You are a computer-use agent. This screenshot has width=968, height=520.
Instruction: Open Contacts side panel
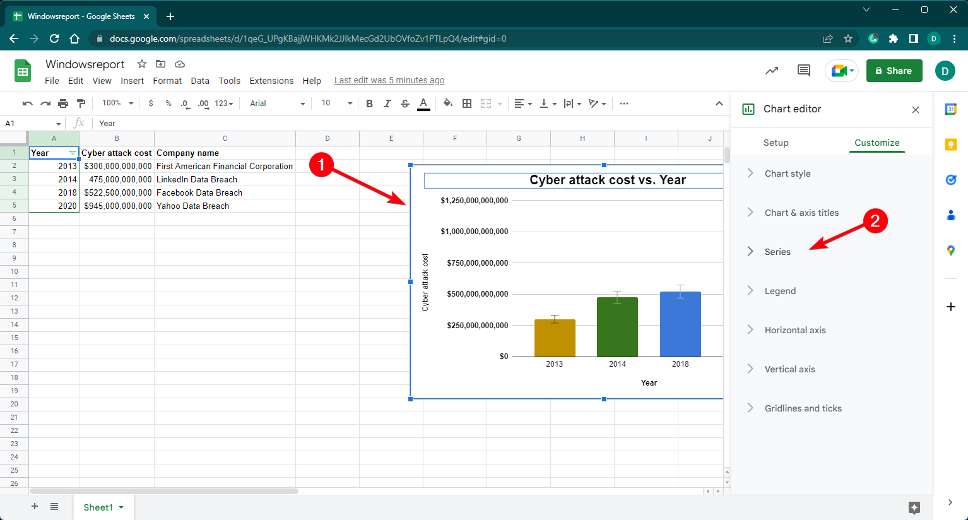tap(951, 215)
